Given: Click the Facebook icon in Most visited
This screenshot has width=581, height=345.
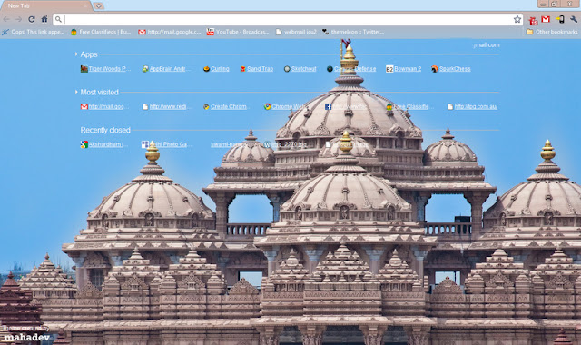Looking at the screenshot, I should [328, 107].
